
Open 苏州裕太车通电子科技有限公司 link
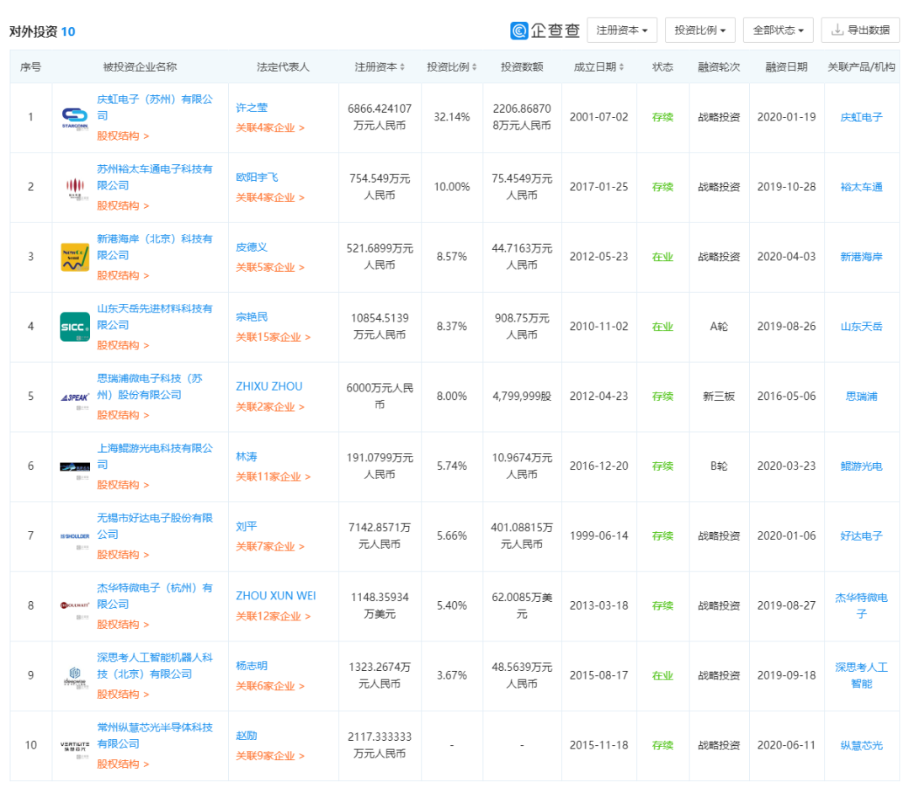tap(155, 177)
